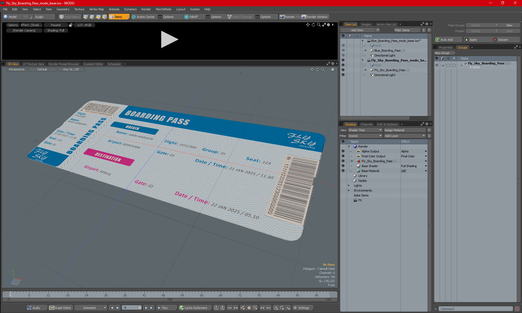The image size is (522, 313).
Task: Expand the Lights node
Action: coord(349,186)
